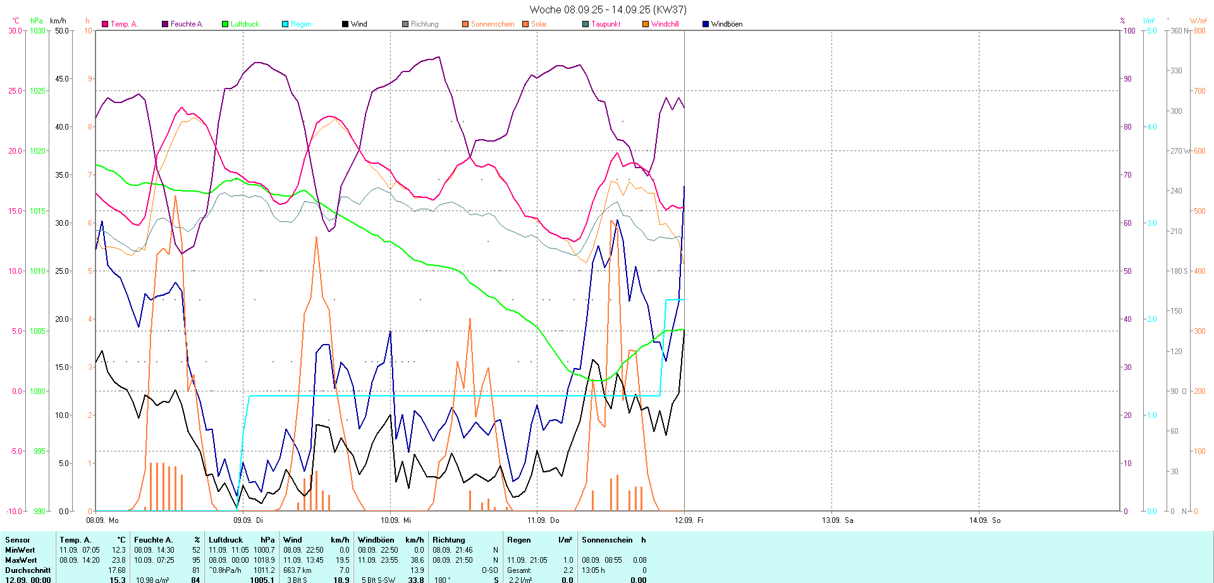Click the Luftdruck column header in table
The image size is (1214, 583).
pyautogui.click(x=226, y=540)
